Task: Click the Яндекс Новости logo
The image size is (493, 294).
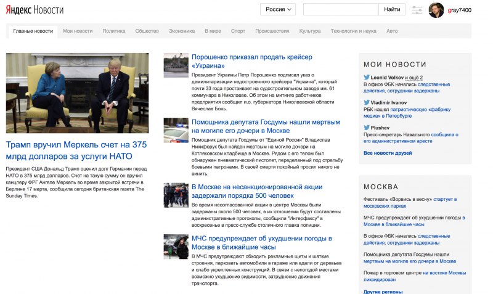Action: tap(35, 10)
